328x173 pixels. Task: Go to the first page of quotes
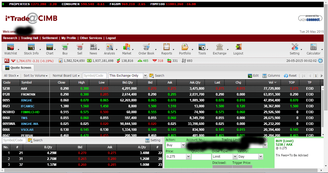304,76
